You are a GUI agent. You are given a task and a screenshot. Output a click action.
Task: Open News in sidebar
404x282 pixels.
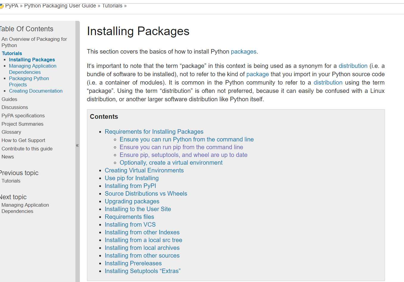click(8, 157)
